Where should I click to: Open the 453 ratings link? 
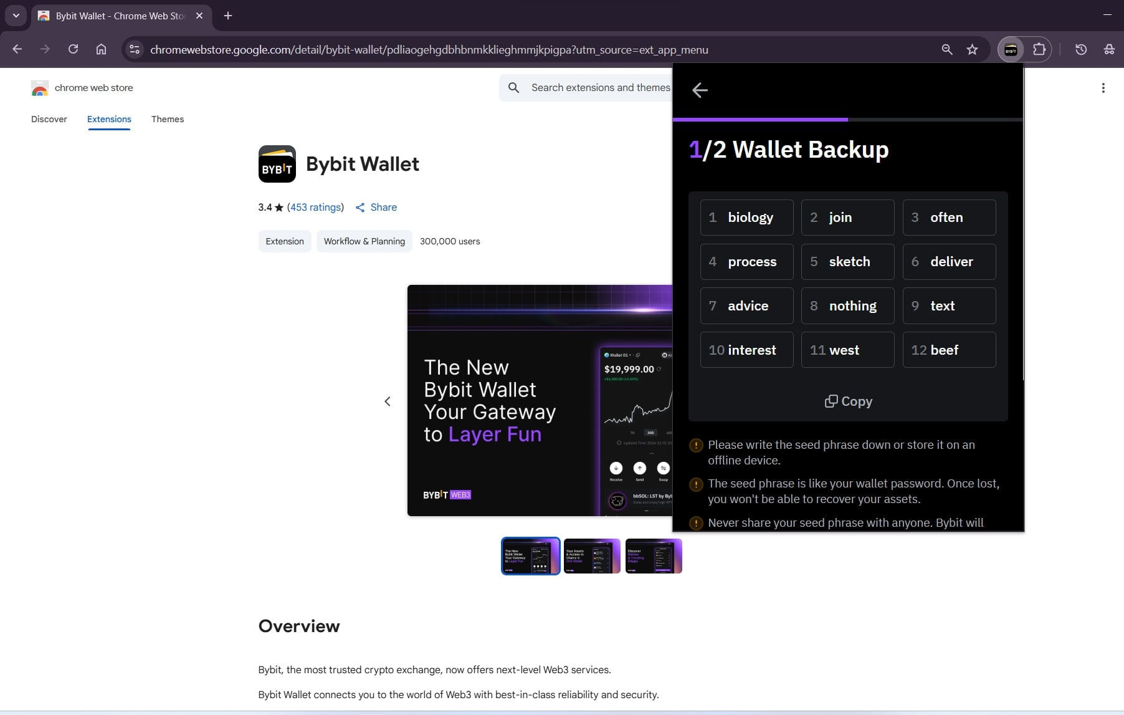[315, 208]
